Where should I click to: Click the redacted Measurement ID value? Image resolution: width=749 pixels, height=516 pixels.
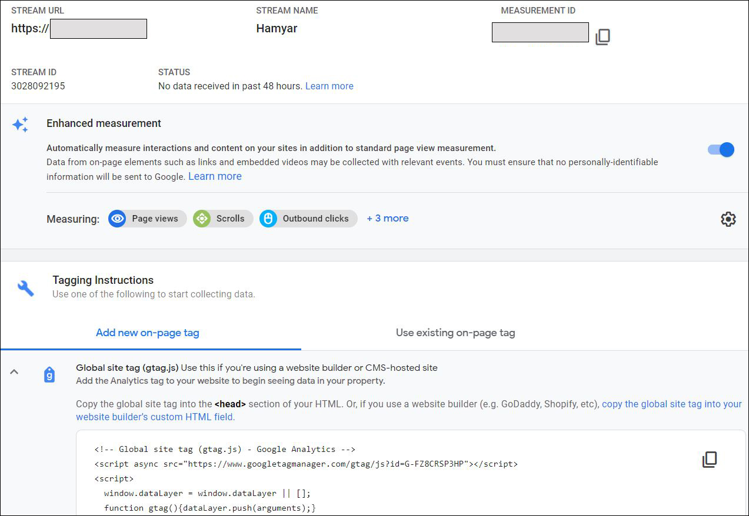(x=540, y=32)
